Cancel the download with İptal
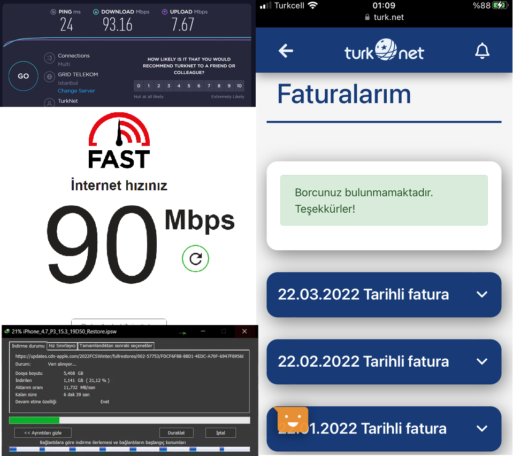513x456 pixels. [x=220, y=433]
